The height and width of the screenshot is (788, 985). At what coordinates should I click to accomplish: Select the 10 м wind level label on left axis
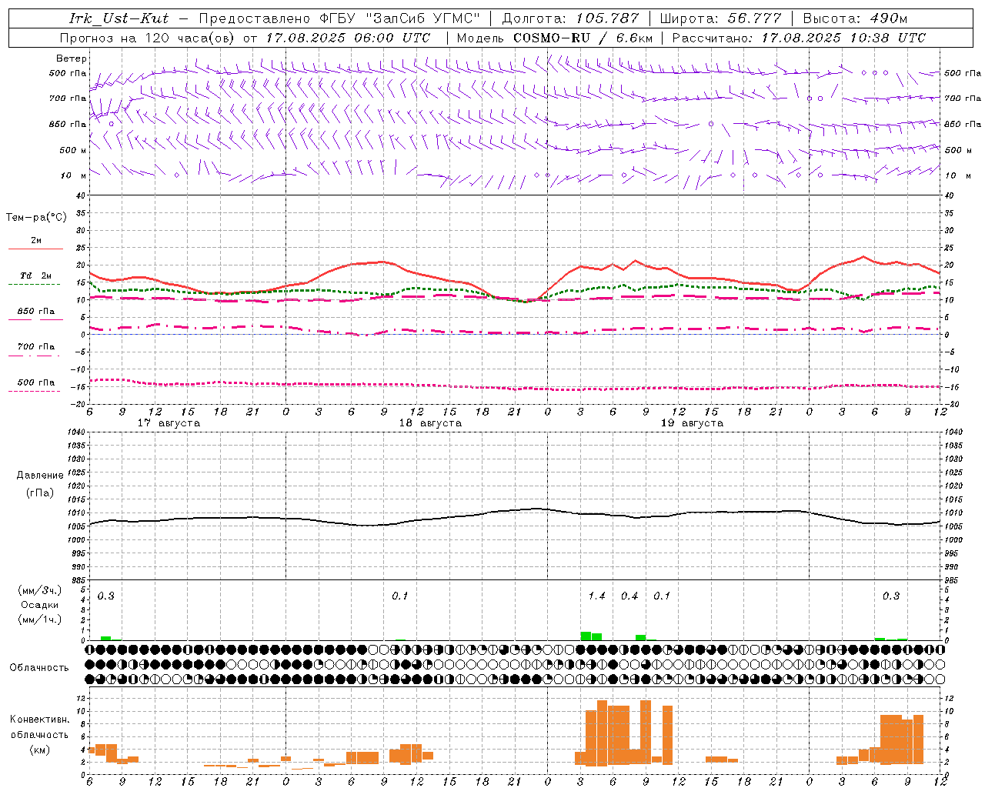tap(73, 175)
